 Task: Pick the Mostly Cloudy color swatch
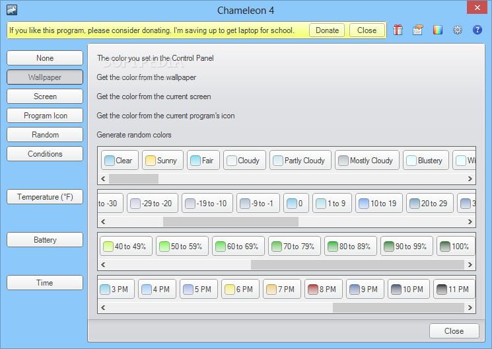367,161
